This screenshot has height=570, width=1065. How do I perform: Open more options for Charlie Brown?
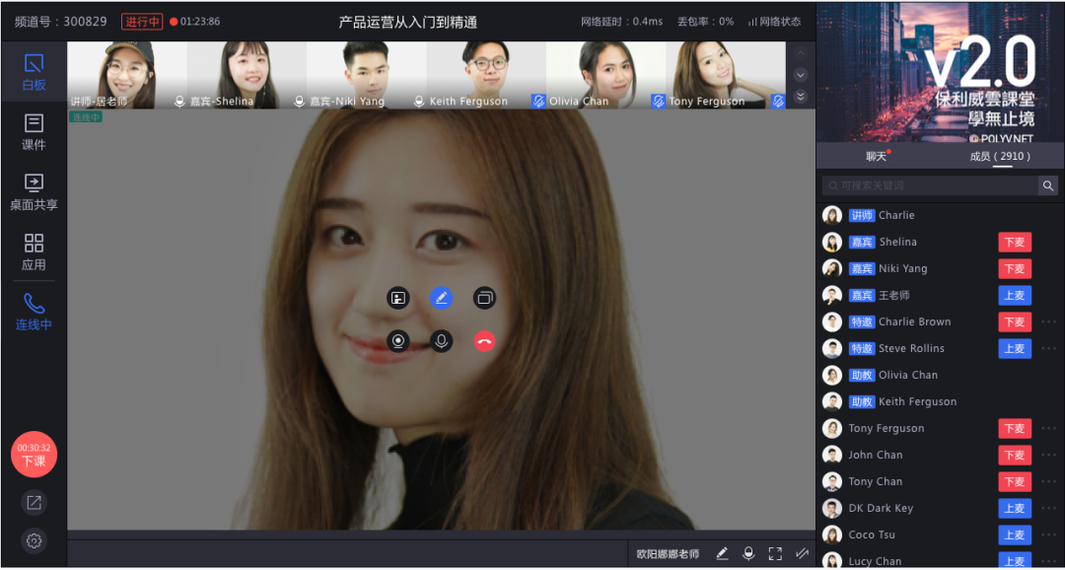click(1048, 322)
